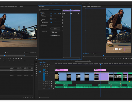
Task: Toggle Linked Selection in the timeline
Action: point(45,64)
